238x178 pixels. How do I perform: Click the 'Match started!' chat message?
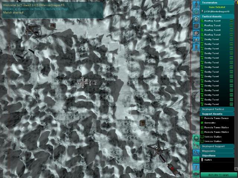click(13, 13)
